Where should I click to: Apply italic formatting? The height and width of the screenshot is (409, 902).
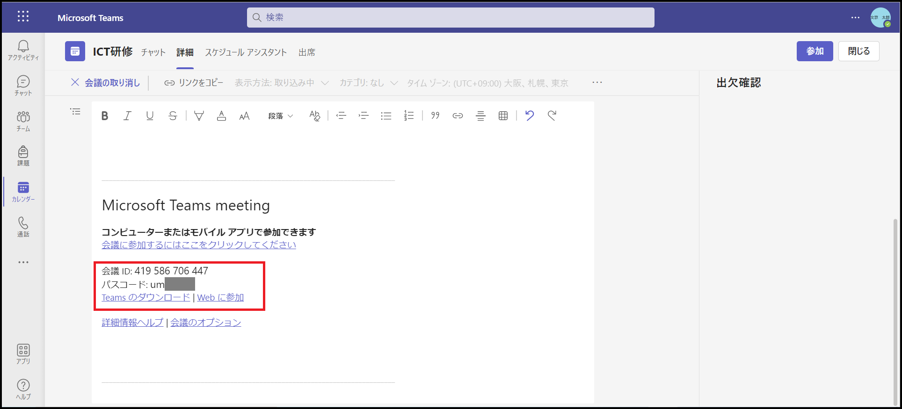tap(127, 116)
